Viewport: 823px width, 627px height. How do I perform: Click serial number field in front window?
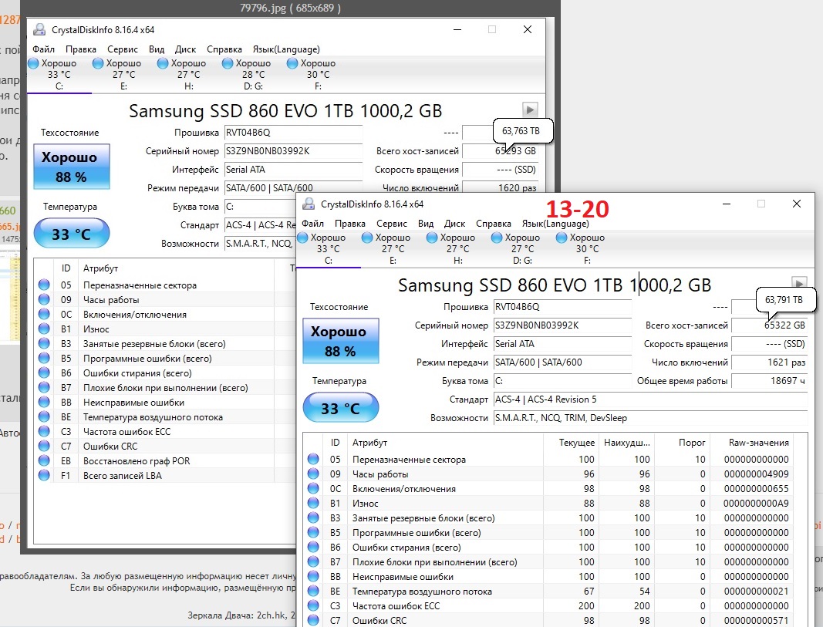coord(562,325)
